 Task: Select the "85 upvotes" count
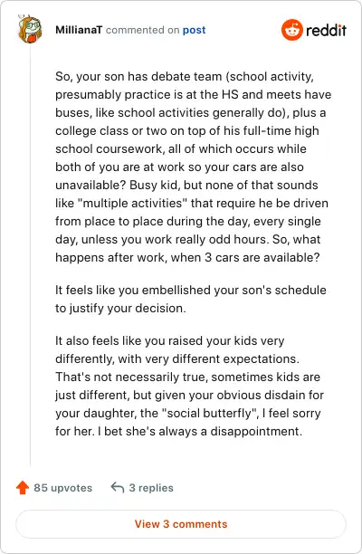click(x=62, y=488)
